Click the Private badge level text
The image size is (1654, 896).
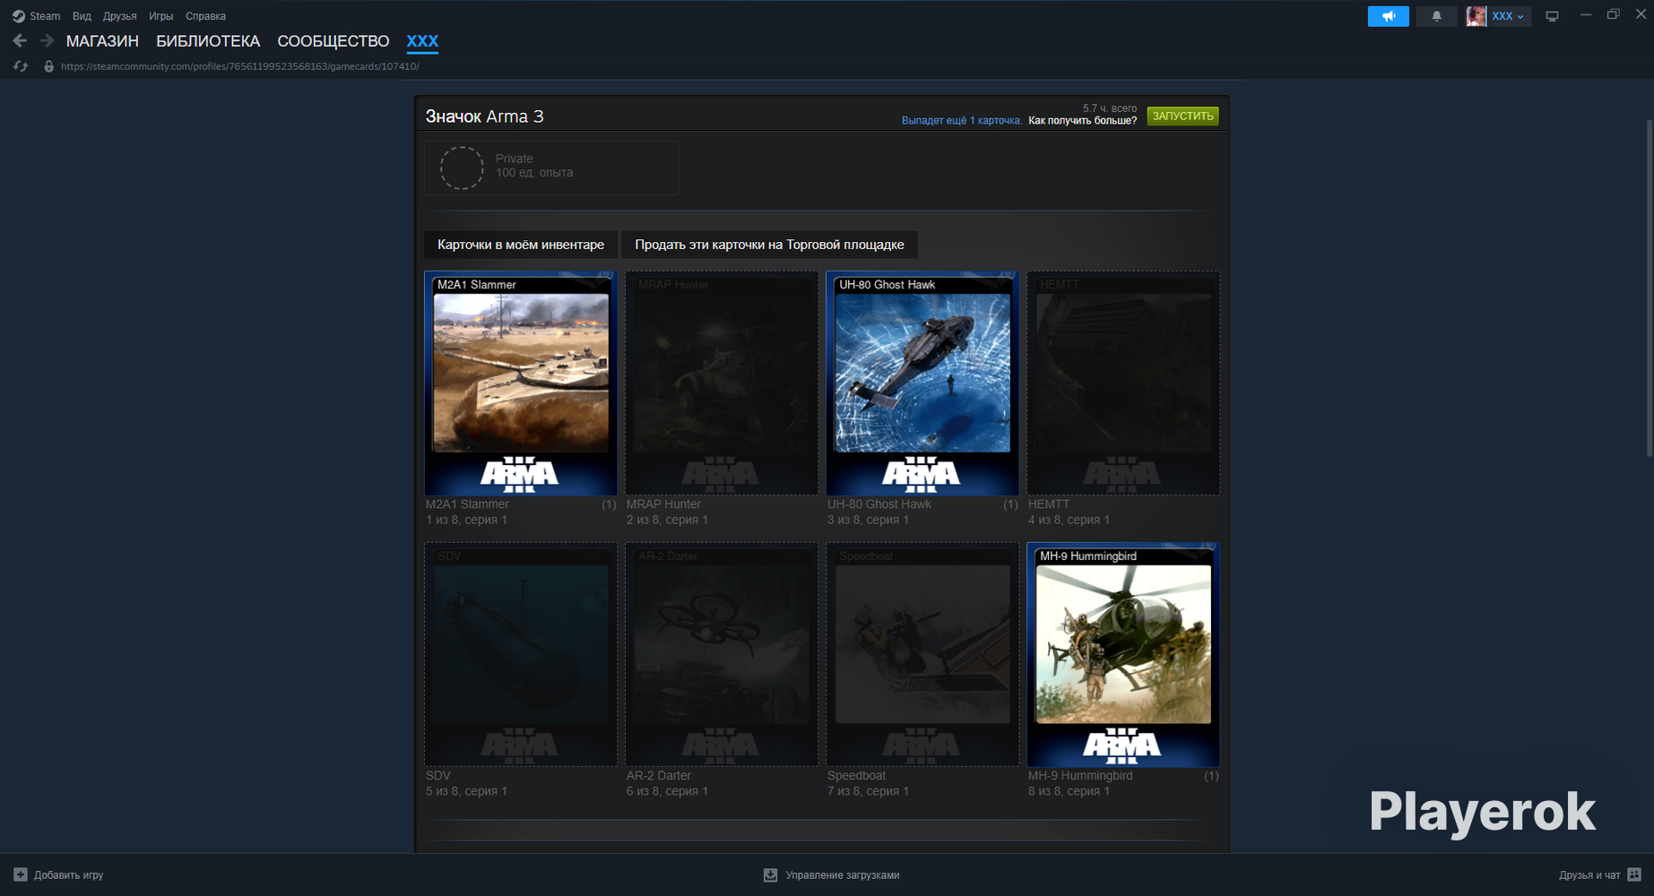coord(515,159)
